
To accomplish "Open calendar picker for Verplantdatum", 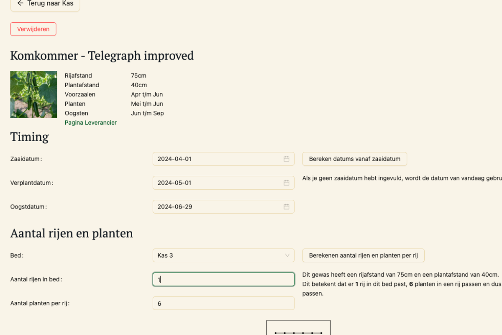I will tap(287, 183).
